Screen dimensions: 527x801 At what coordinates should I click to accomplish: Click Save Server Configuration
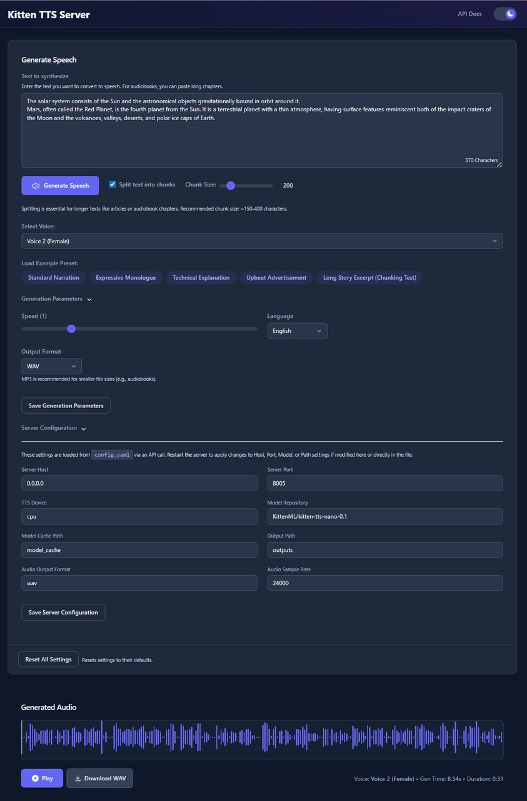coord(63,612)
